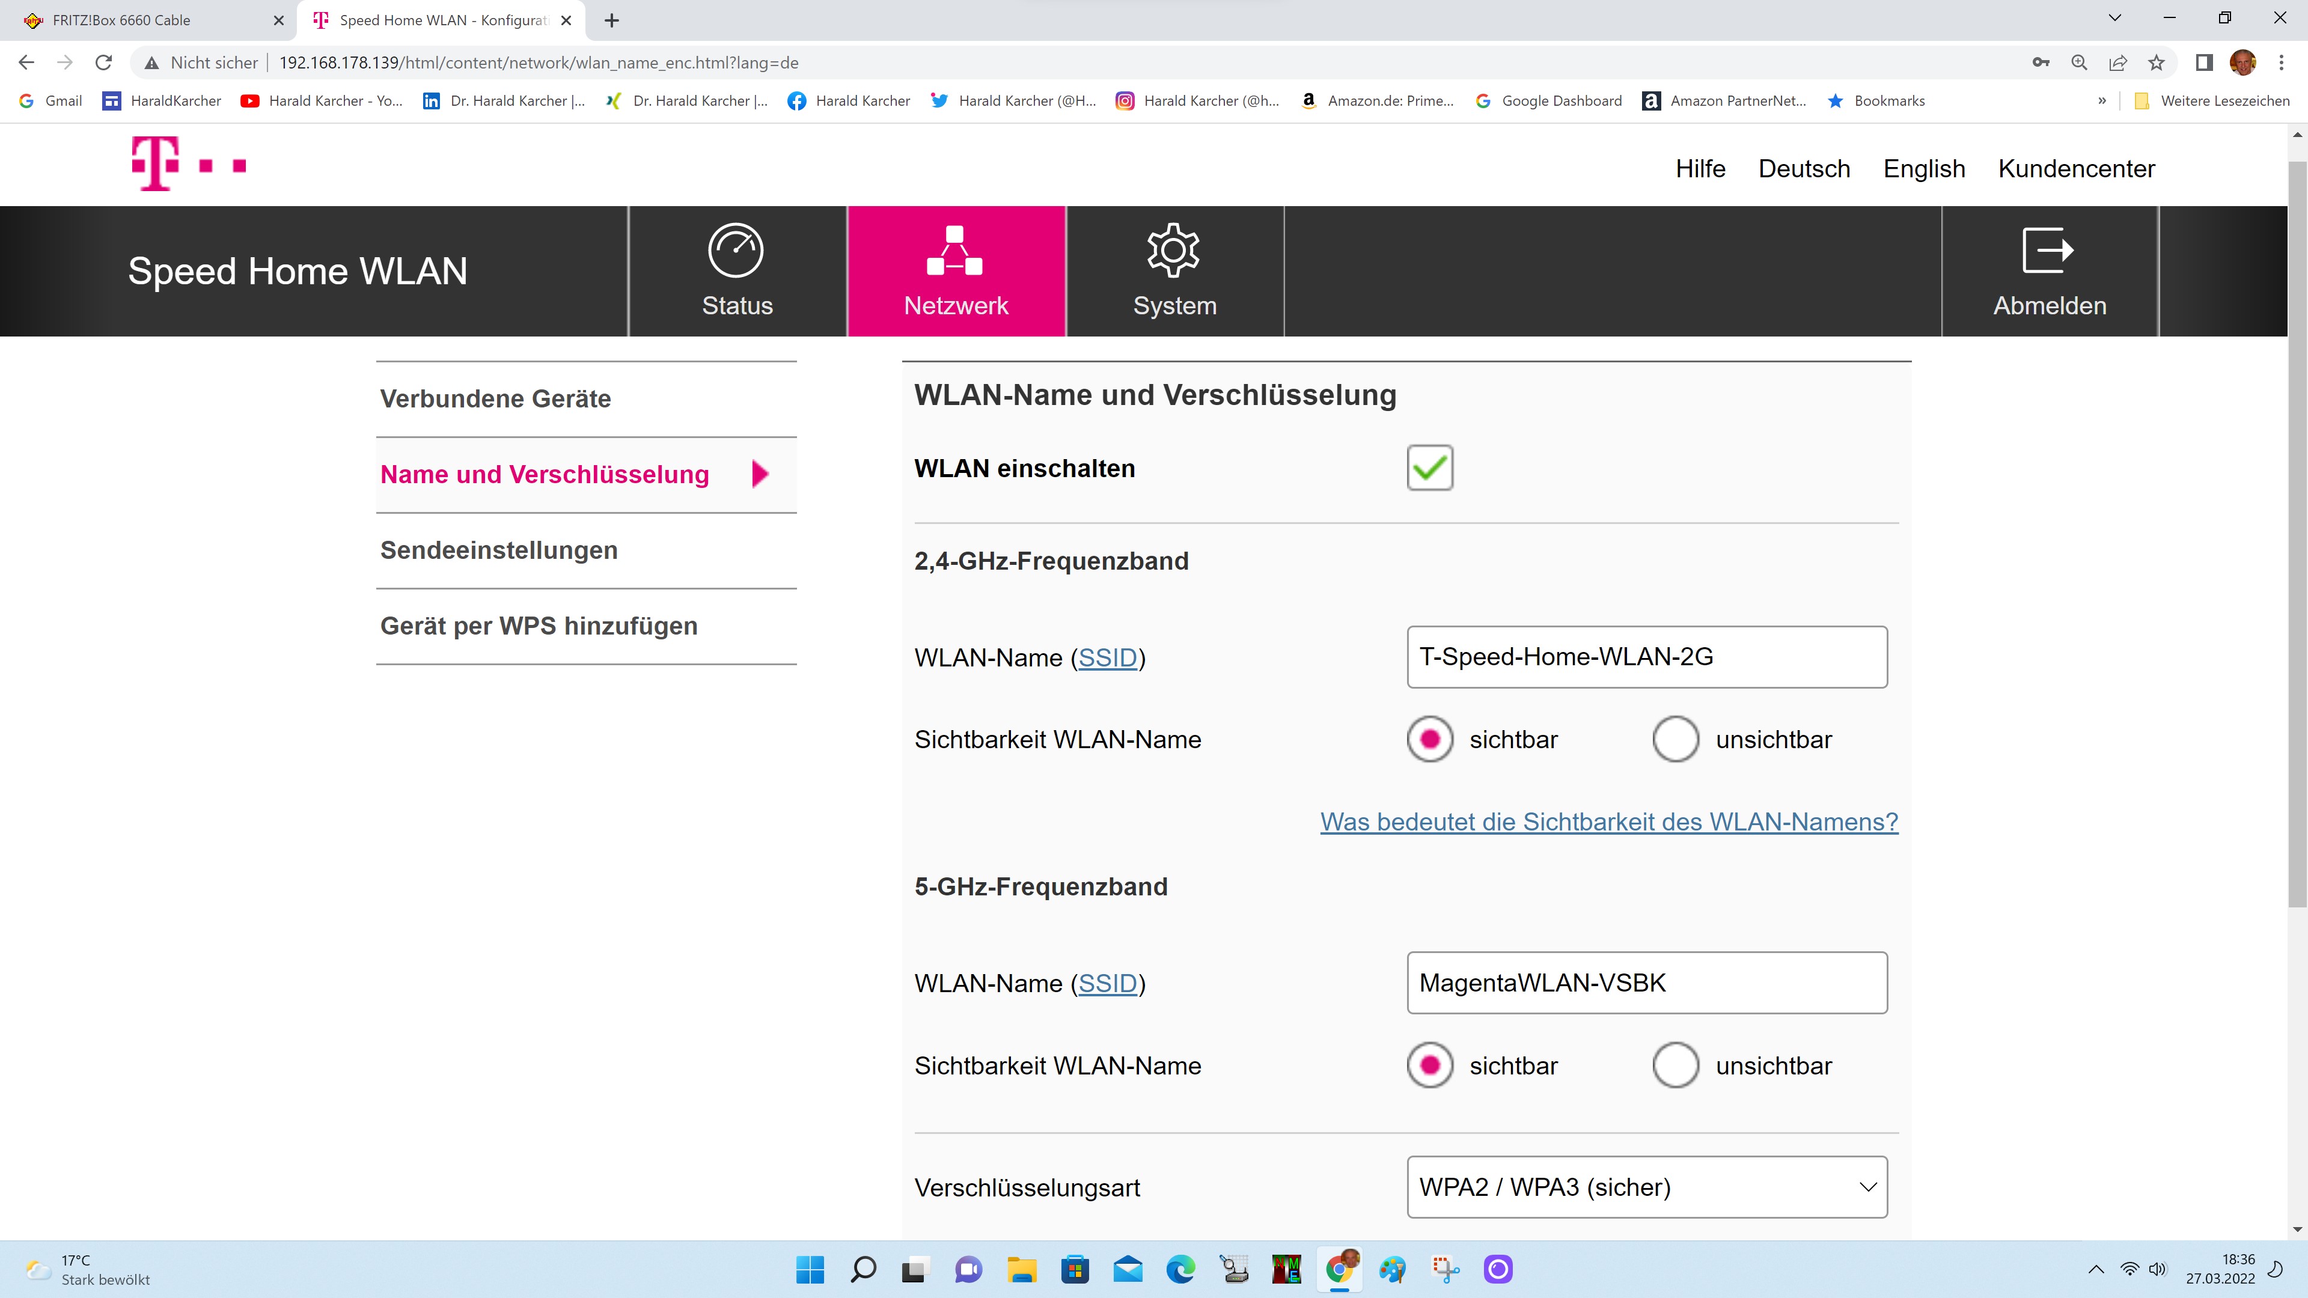Open the Verschlüsselungsart dropdown
2308x1298 pixels.
tap(1646, 1187)
